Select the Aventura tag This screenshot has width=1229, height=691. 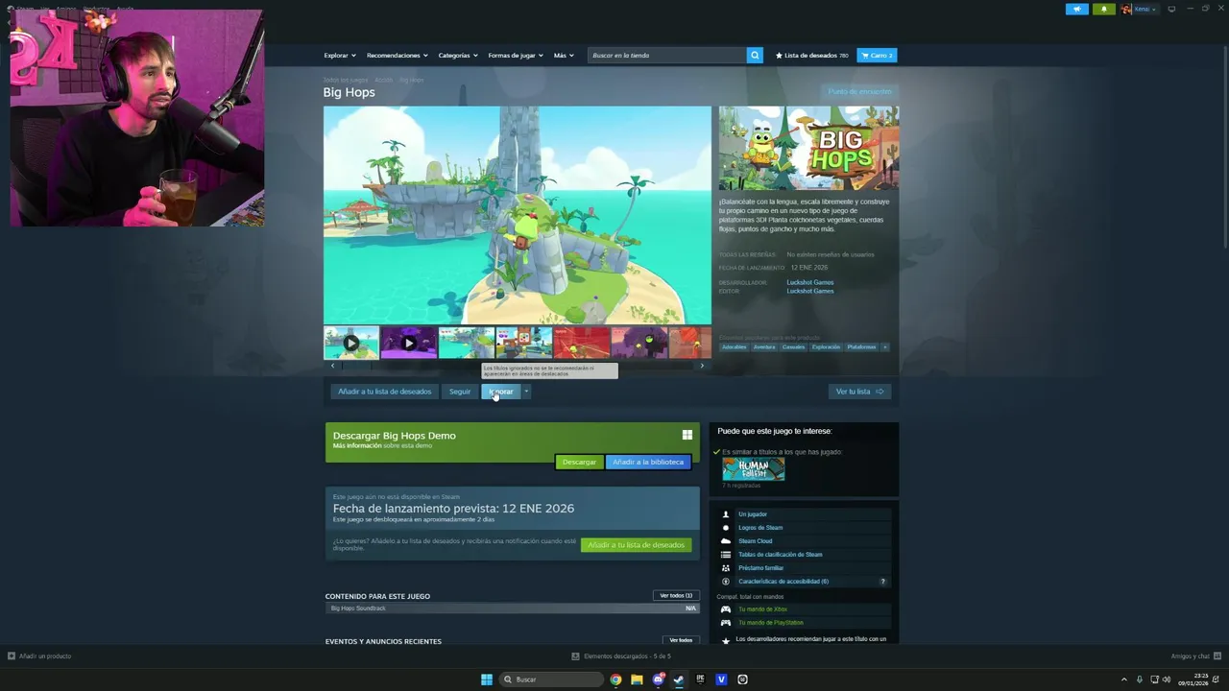[764, 347]
